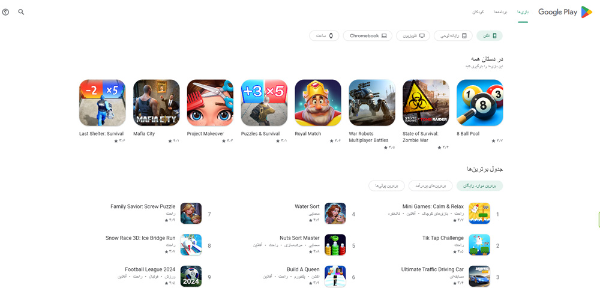
Task: Open the Mini Games: Calm & Relax link
Action: pos(433,206)
